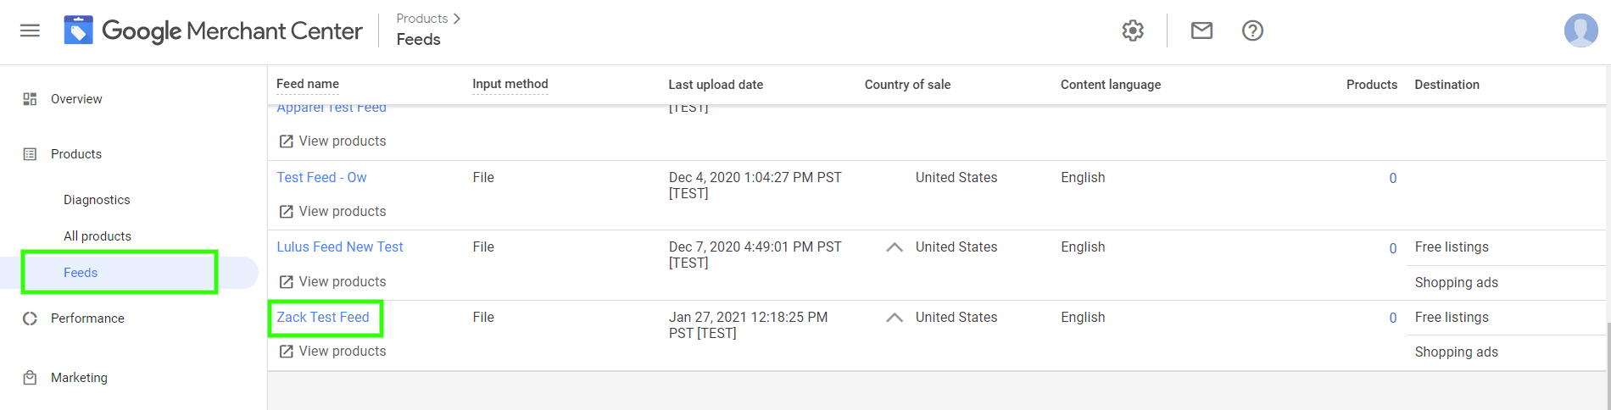Open All products in the sidebar

pos(98,236)
